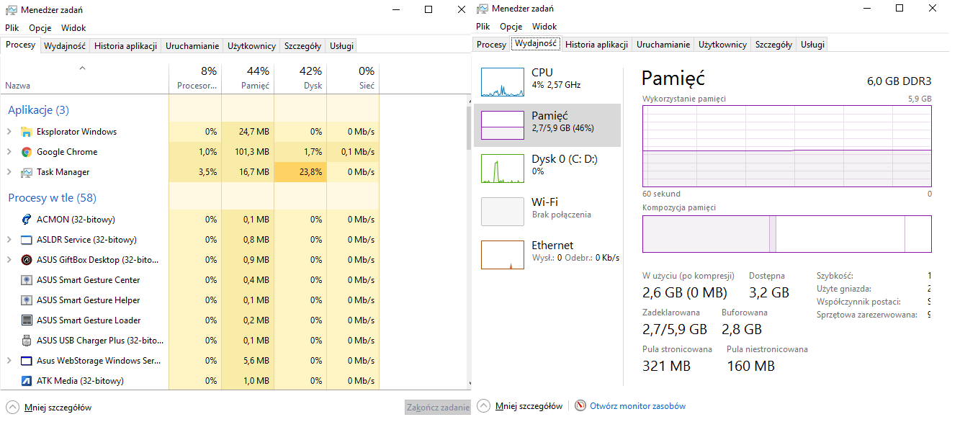The height and width of the screenshot is (427, 965).
Task: Click Google Chrome's 101,3 MB memory cell
Action: [x=248, y=152]
